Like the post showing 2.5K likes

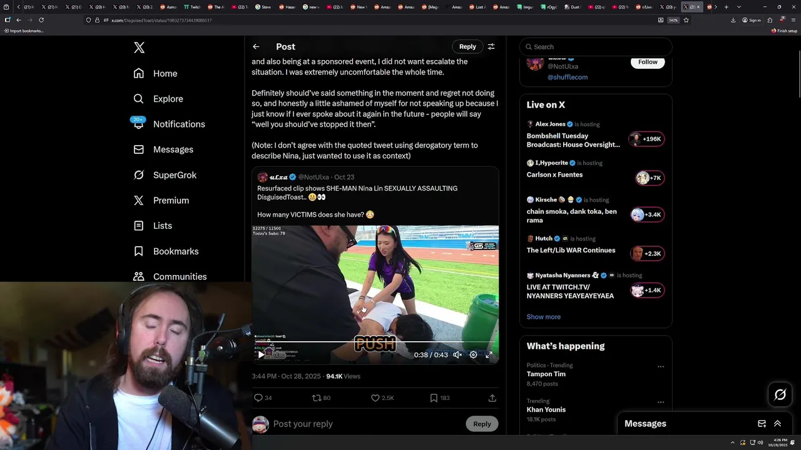click(382, 397)
